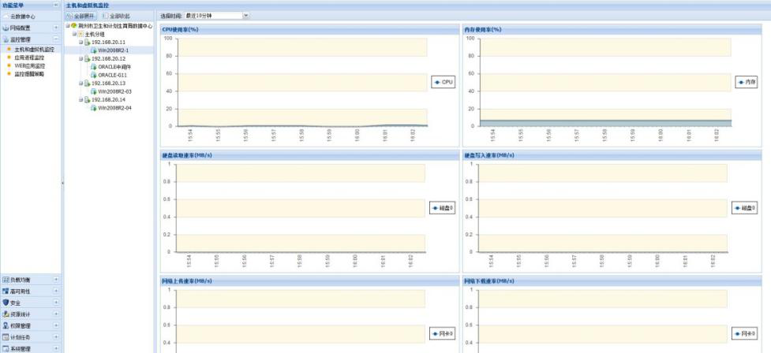Toggle 磁盘0 legend in disk read chart

click(x=443, y=208)
